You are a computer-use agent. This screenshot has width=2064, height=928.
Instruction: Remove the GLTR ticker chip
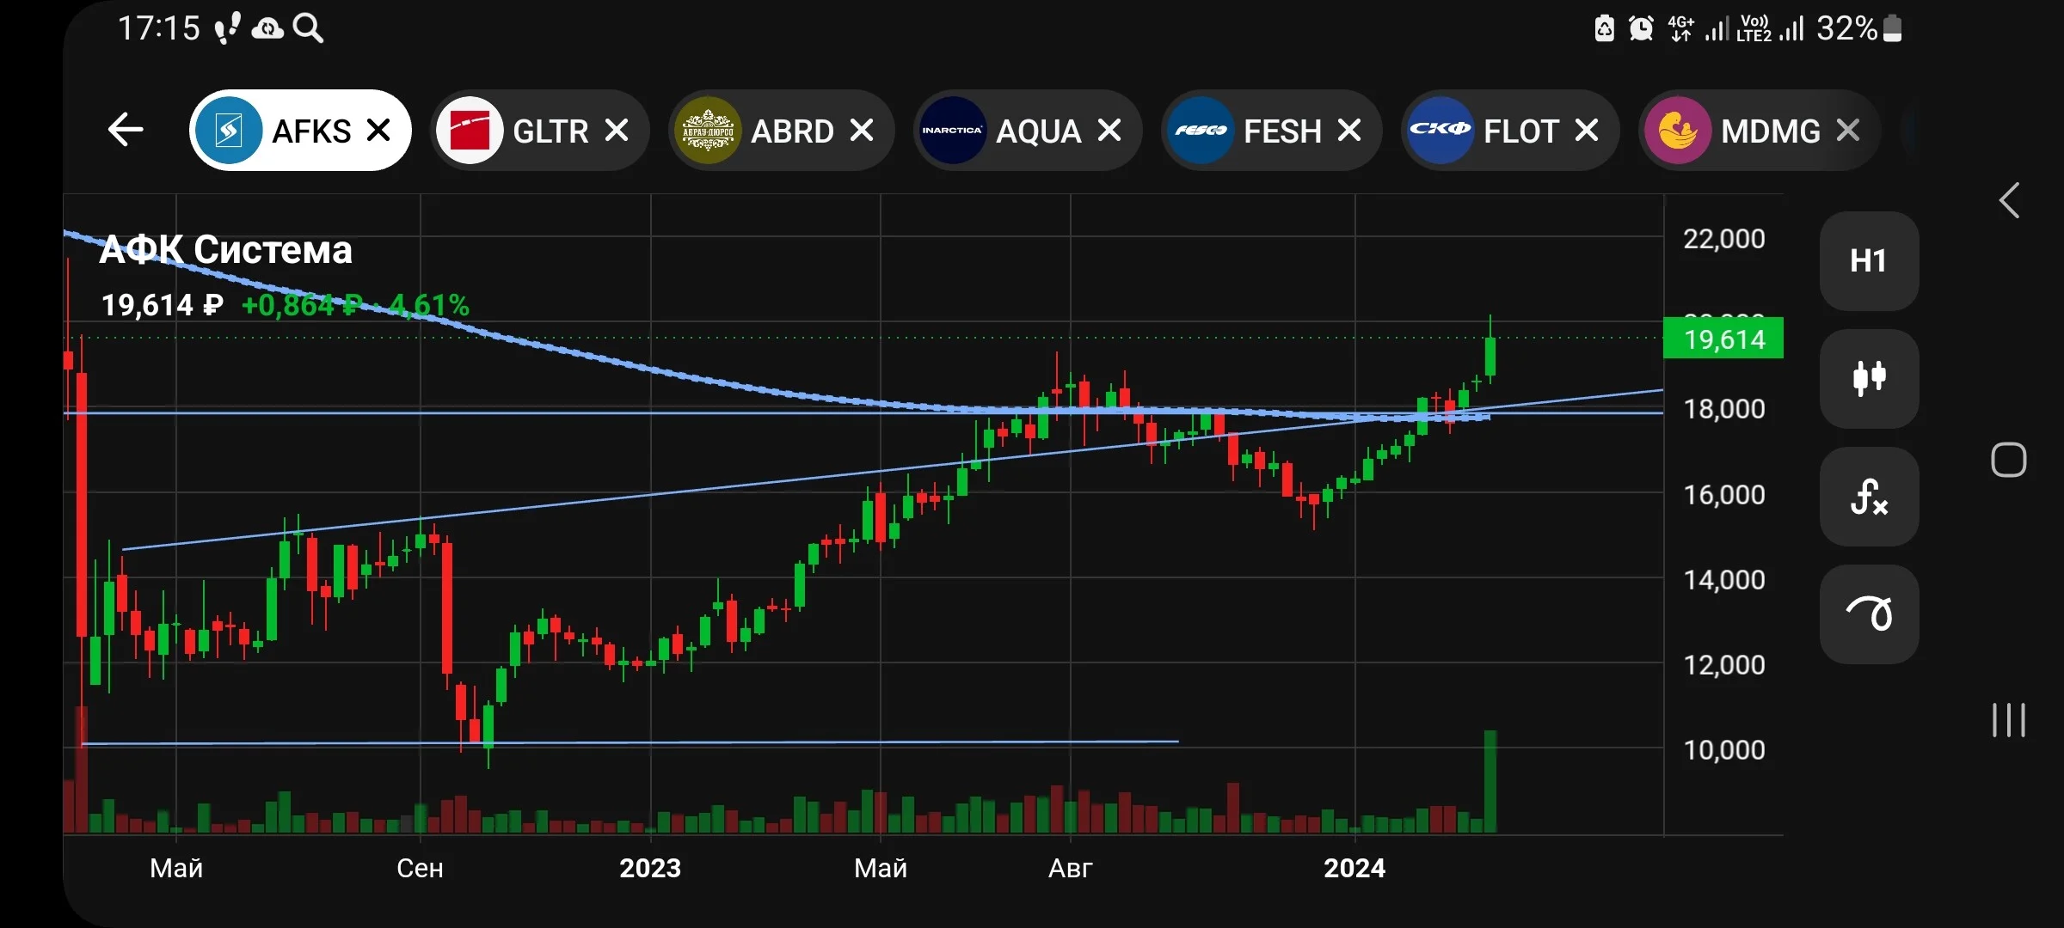coord(617,131)
